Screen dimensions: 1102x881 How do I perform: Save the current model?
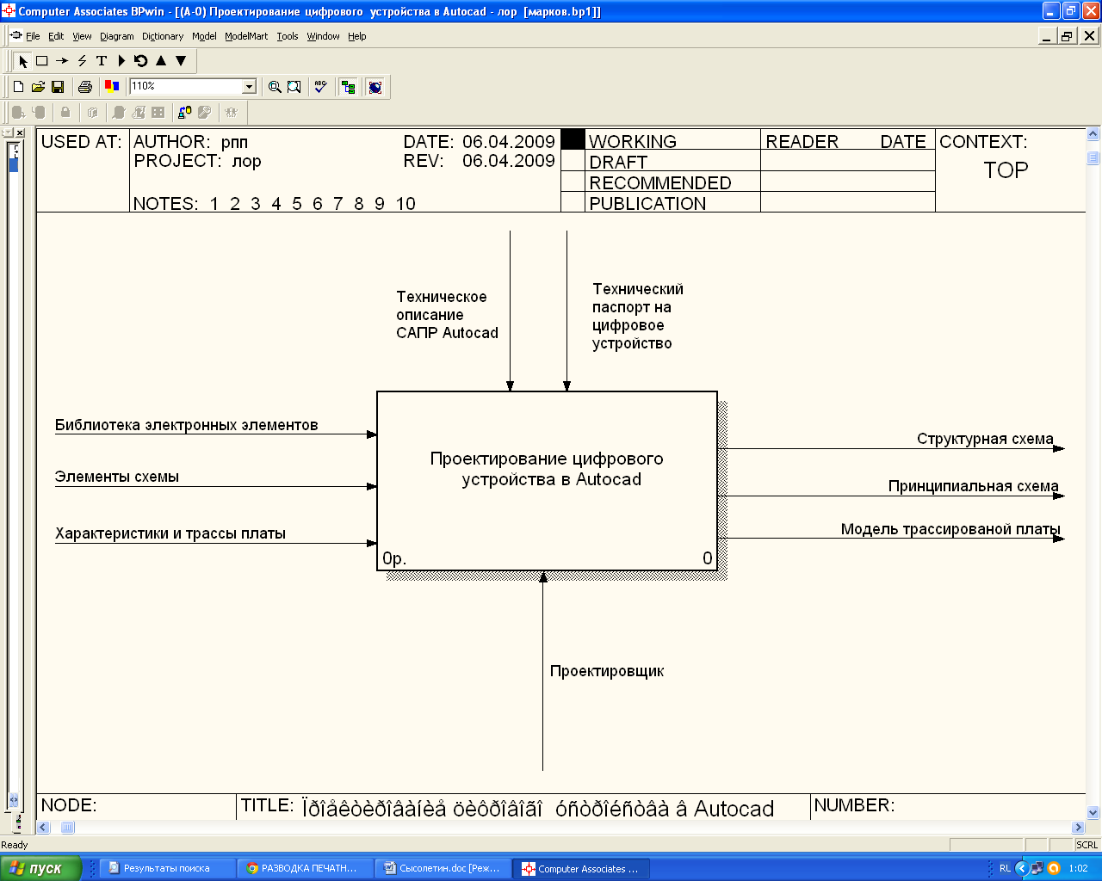click(x=58, y=87)
